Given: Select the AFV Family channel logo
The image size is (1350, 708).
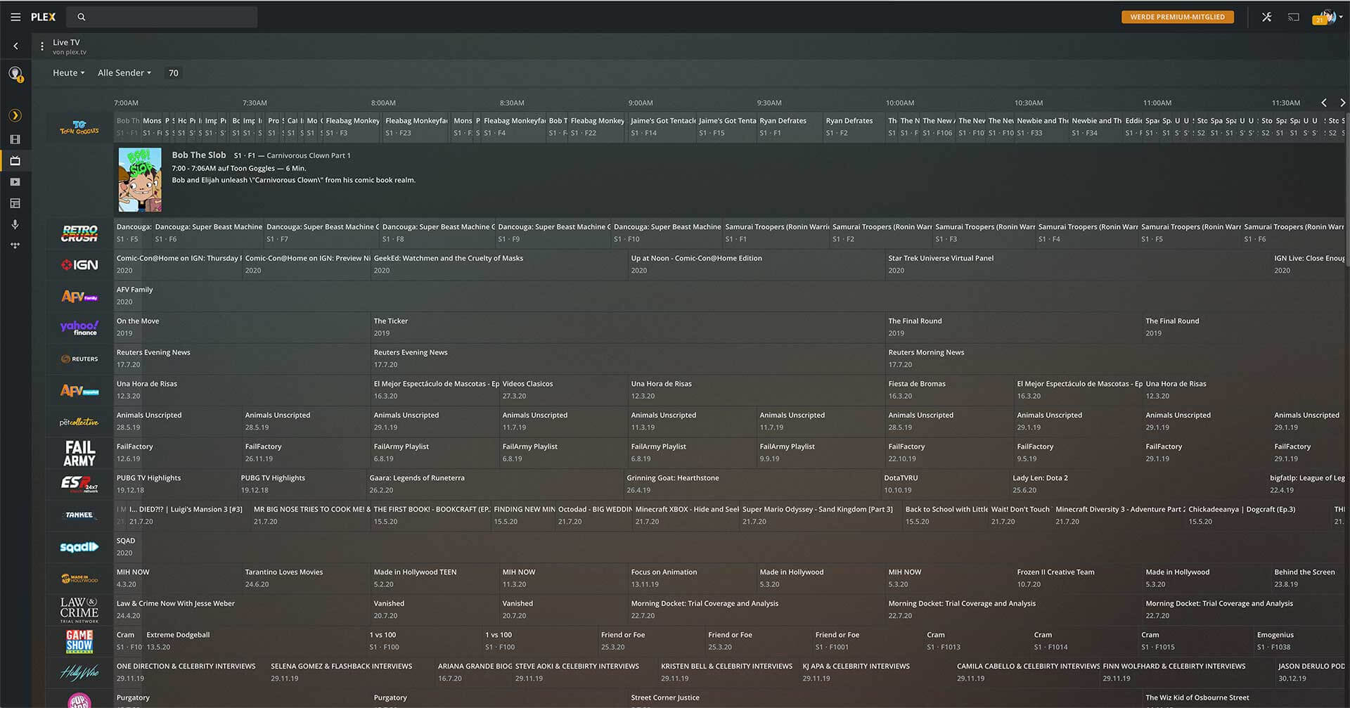Looking at the screenshot, I should 79,297.
